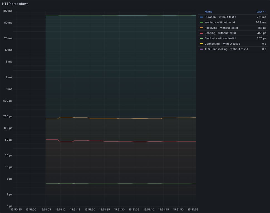
Task: Click the green Blocked series color marker
Action: [x=201, y=38]
